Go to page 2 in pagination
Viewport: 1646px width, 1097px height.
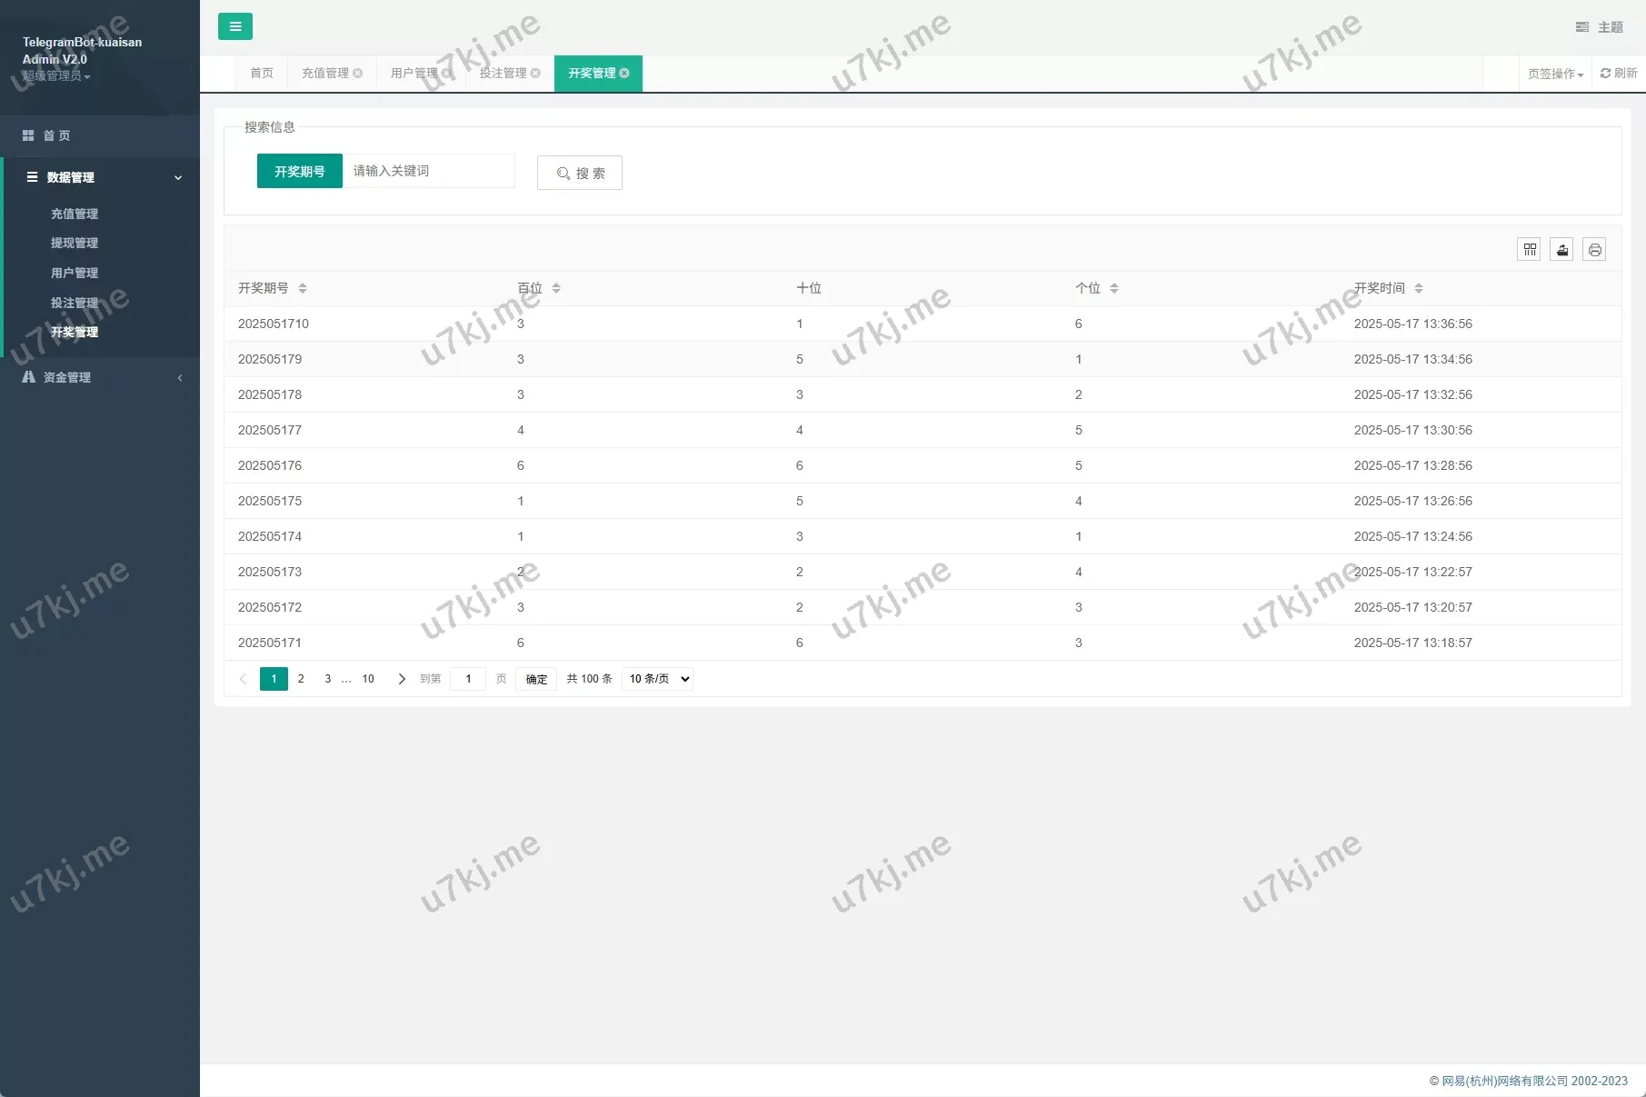click(301, 679)
